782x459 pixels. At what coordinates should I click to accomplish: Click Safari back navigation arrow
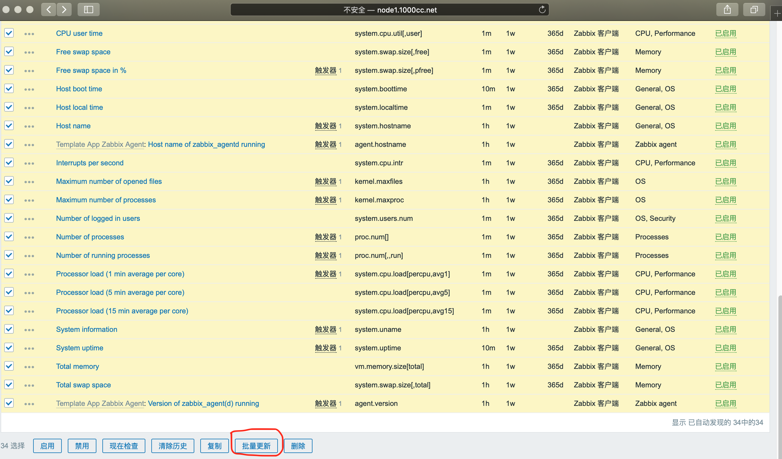(x=49, y=10)
